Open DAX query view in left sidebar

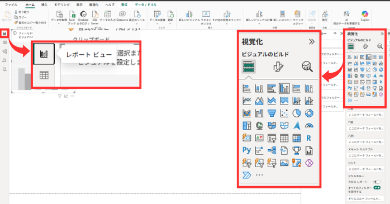(x=4, y=60)
